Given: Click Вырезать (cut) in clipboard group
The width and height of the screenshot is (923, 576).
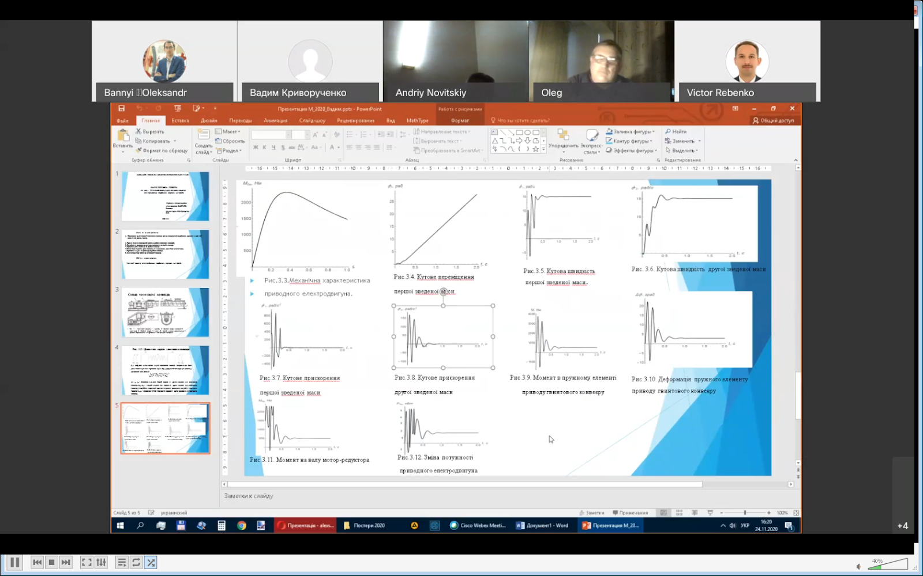Looking at the screenshot, I should click(150, 132).
